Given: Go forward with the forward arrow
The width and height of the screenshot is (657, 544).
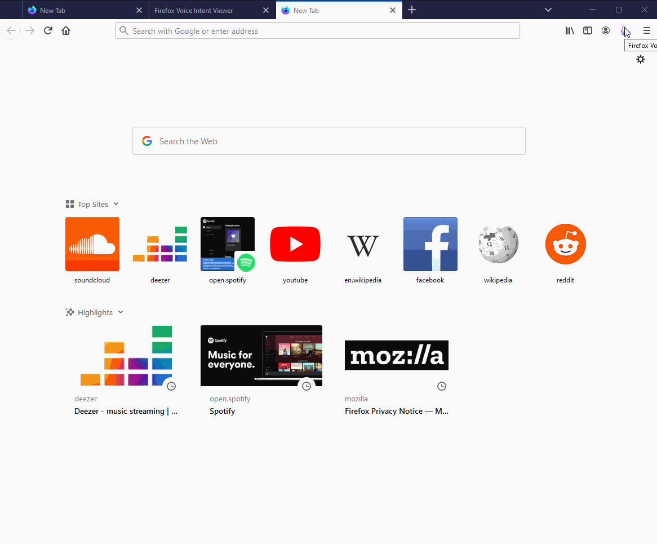Looking at the screenshot, I should [30, 30].
